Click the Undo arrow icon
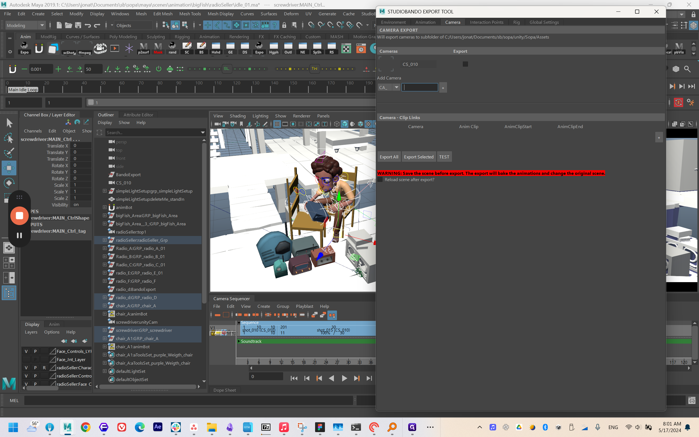The image size is (699, 437). 88,25
